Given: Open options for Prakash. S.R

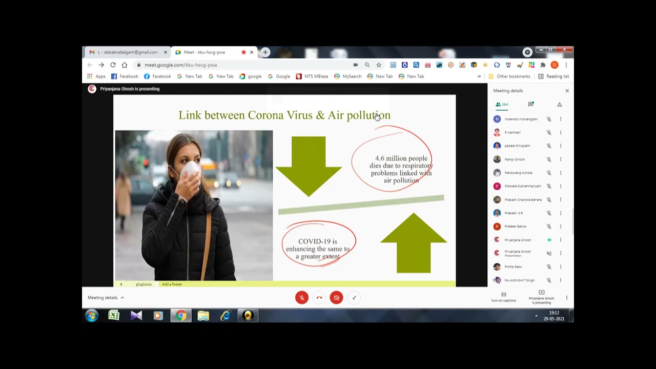Looking at the screenshot, I should coord(561,213).
